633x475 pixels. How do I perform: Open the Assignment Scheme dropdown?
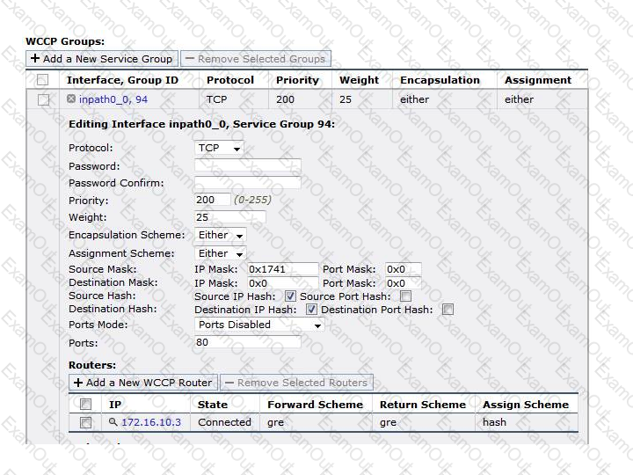pos(221,253)
